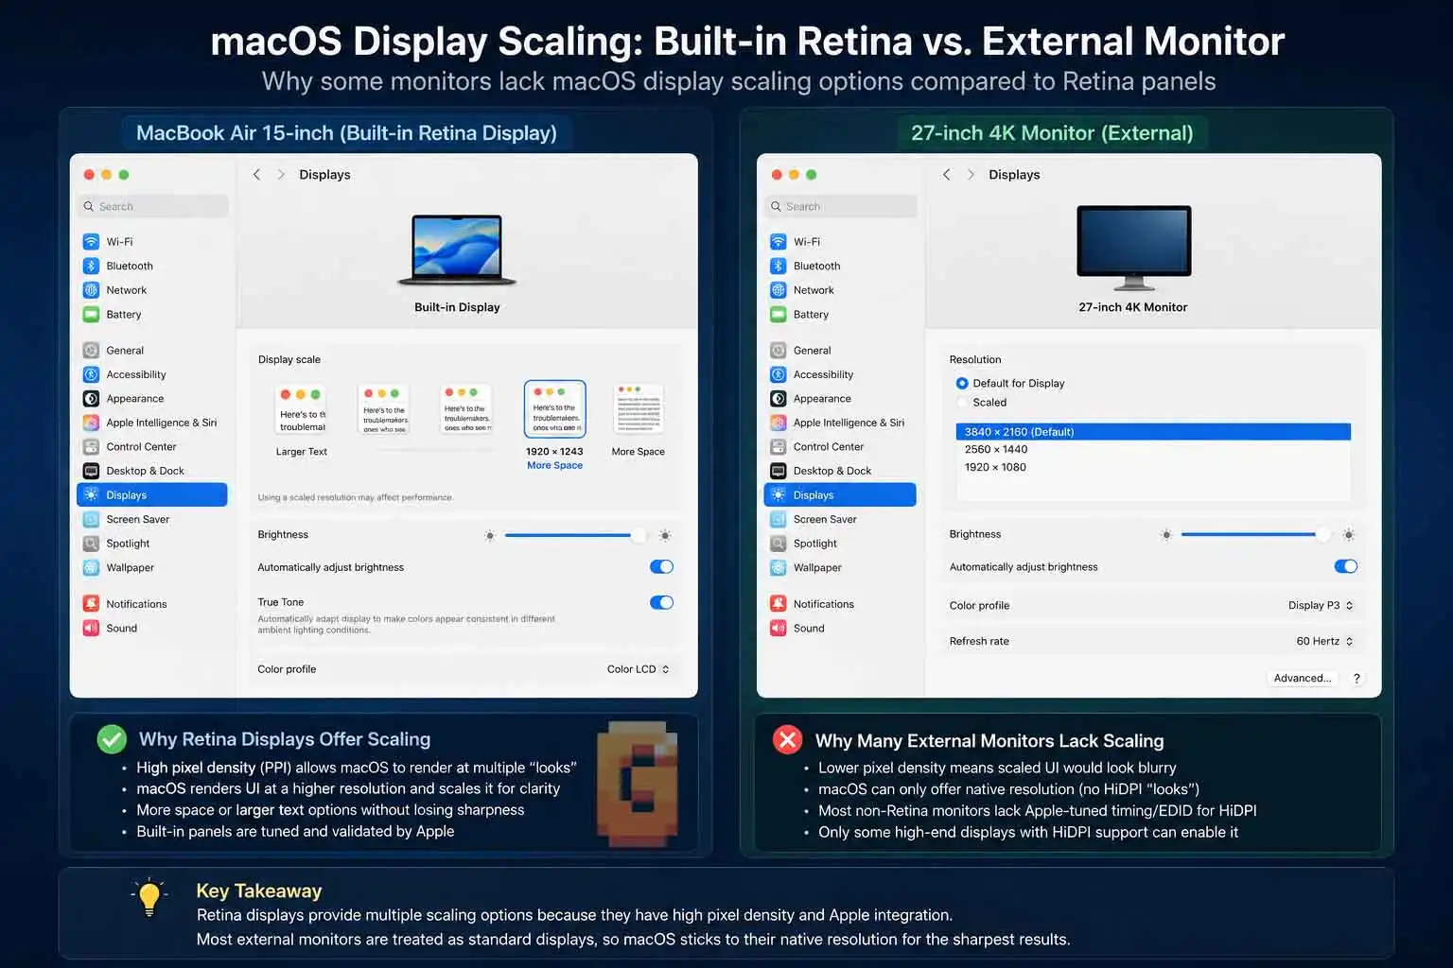Click the Desktop & Dock icon in the MacBook Air window
Screen dimensions: 1453x968
point(91,471)
